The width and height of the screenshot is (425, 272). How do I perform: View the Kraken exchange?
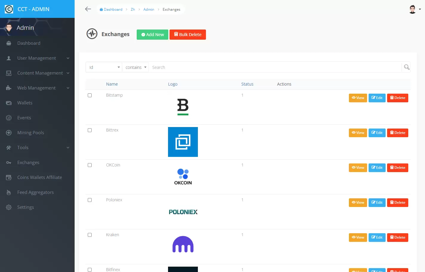click(x=358, y=237)
